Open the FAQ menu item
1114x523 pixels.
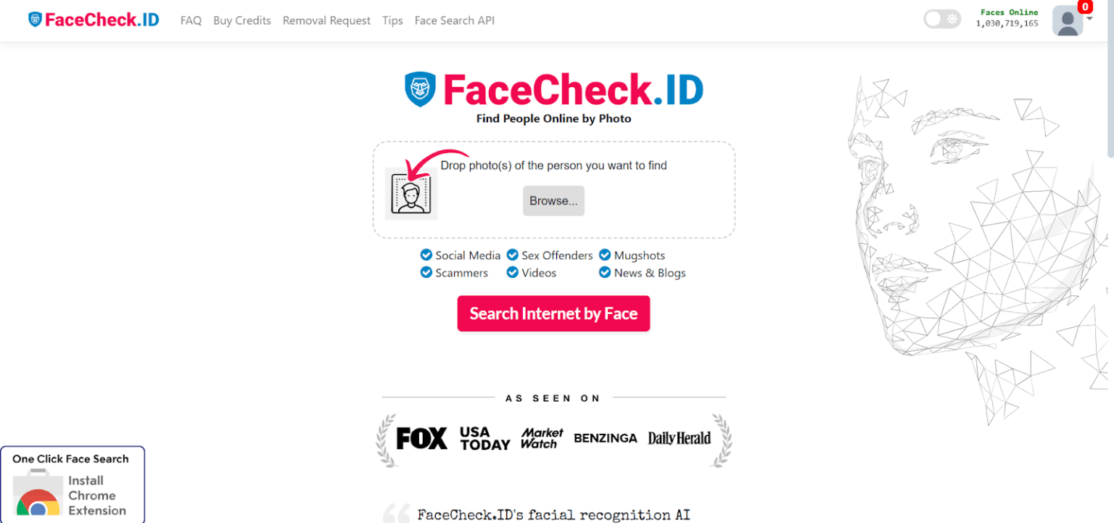(x=191, y=20)
